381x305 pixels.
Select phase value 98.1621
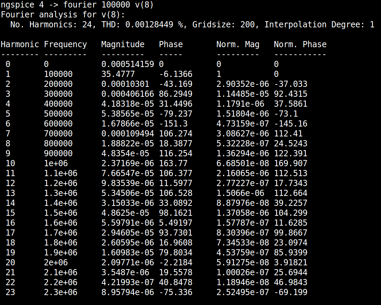[175, 213]
